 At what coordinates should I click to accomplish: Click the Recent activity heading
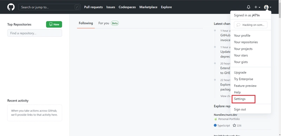click(x=18, y=101)
